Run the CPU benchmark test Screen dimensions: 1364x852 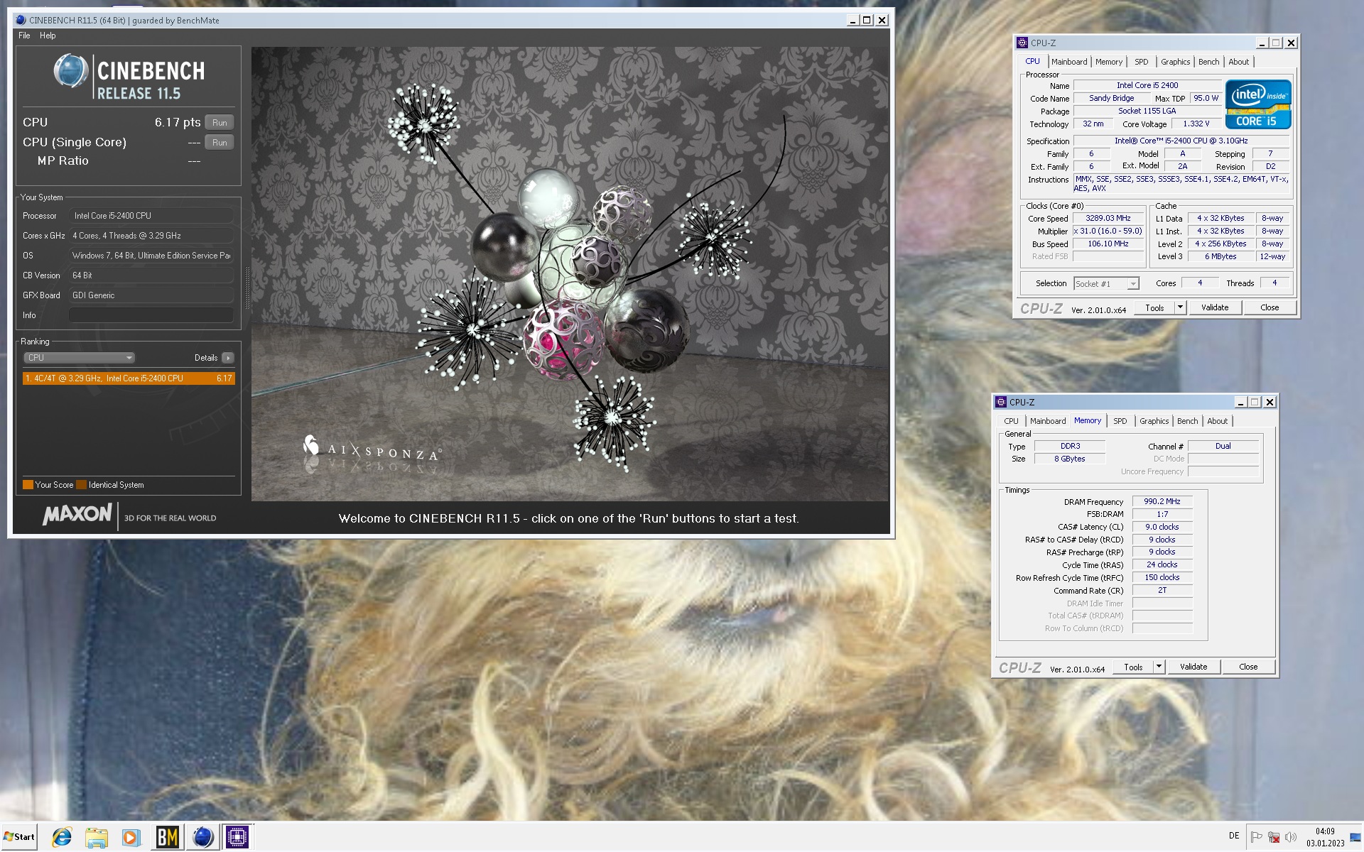point(220,122)
